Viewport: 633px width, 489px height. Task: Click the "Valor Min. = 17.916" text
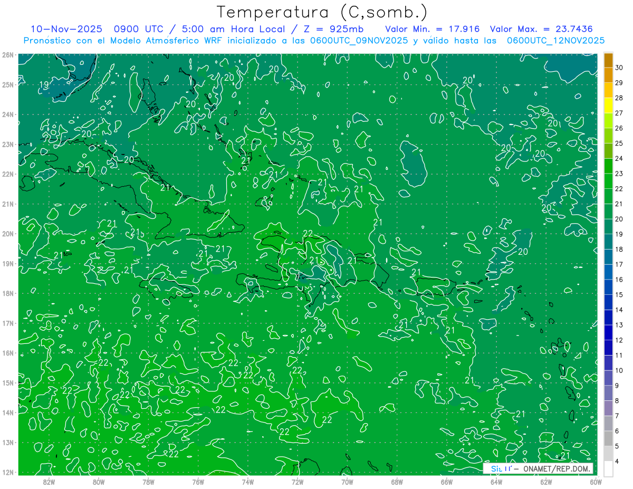(x=432, y=29)
